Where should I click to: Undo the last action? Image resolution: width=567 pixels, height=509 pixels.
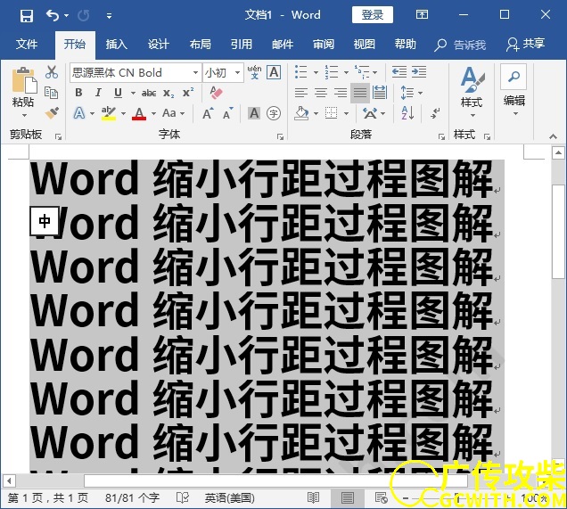point(53,15)
